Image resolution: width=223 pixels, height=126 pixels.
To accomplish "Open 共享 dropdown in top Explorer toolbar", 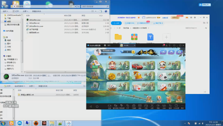I will point(25,11).
